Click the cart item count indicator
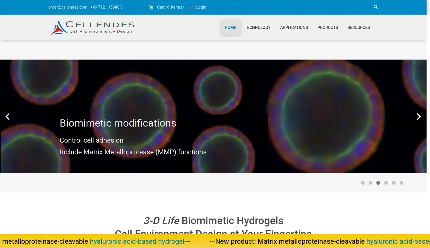 [x=168, y=7]
